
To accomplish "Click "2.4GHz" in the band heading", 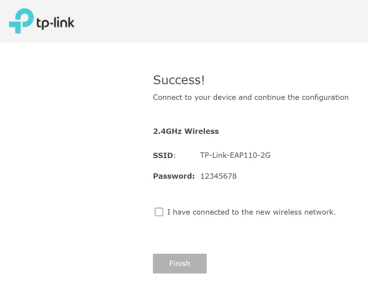I will tap(167, 131).
